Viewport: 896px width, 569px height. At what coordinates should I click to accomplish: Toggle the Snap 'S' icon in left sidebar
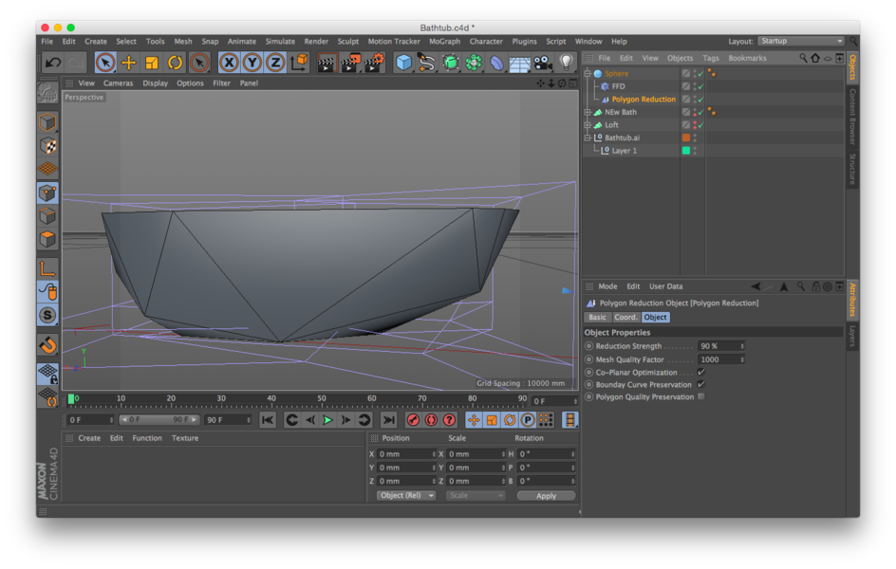click(x=48, y=315)
